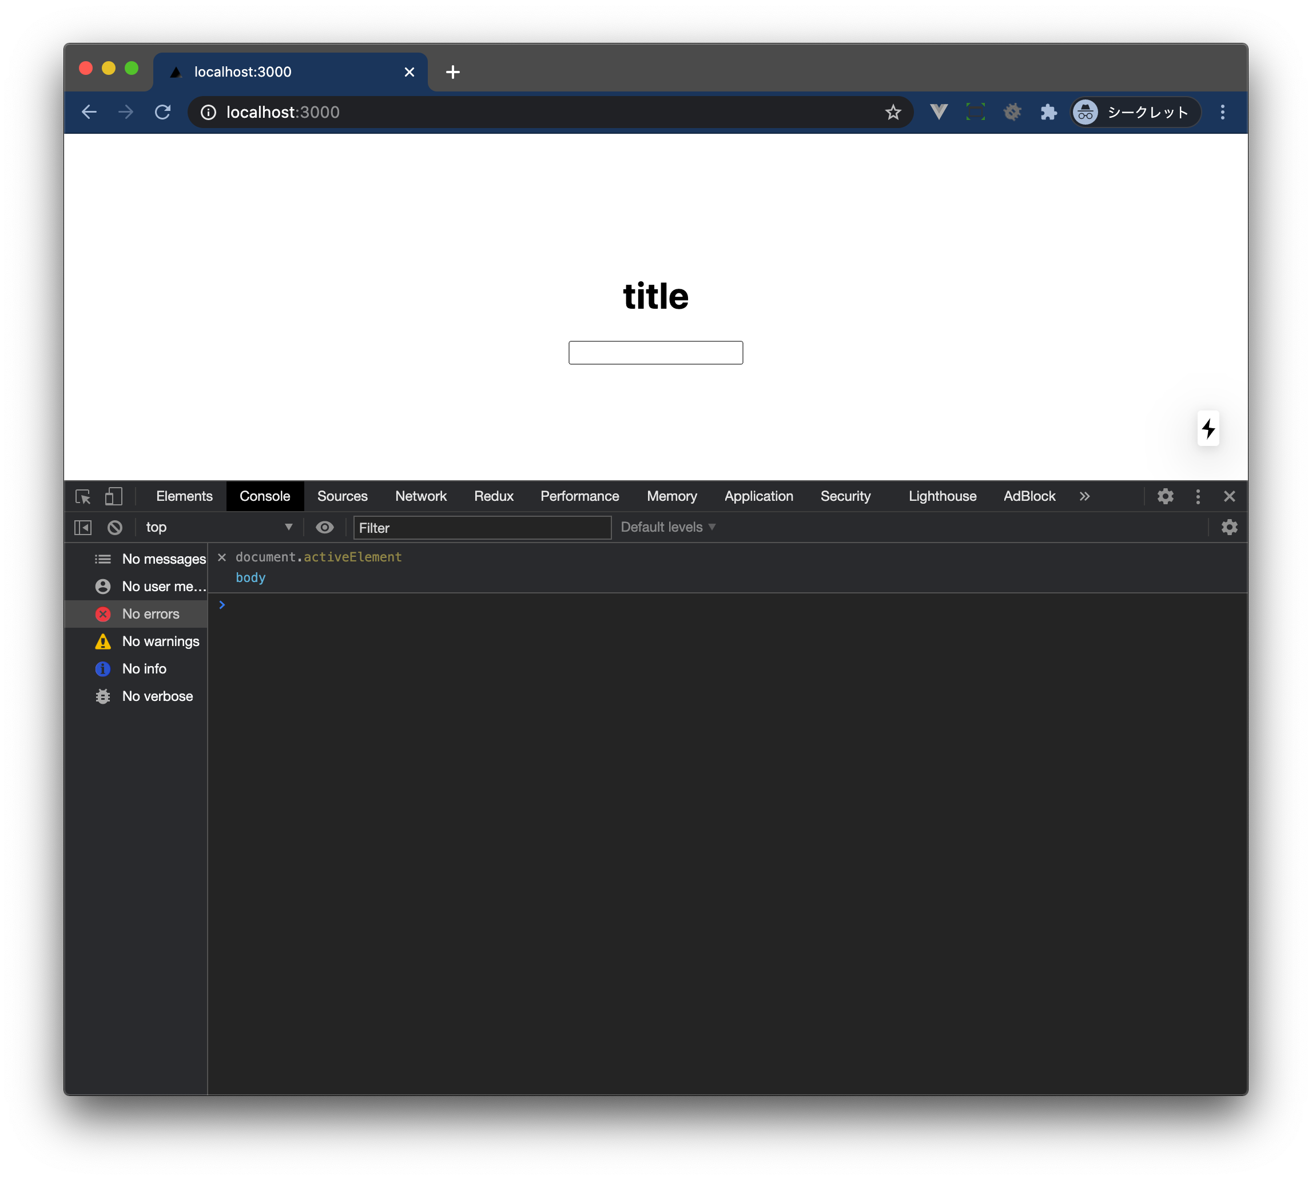Switch to the Security panel
The height and width of the screenshot is (1180, 1312).
845,497
